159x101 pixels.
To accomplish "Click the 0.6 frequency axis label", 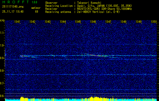I will 2,96.
